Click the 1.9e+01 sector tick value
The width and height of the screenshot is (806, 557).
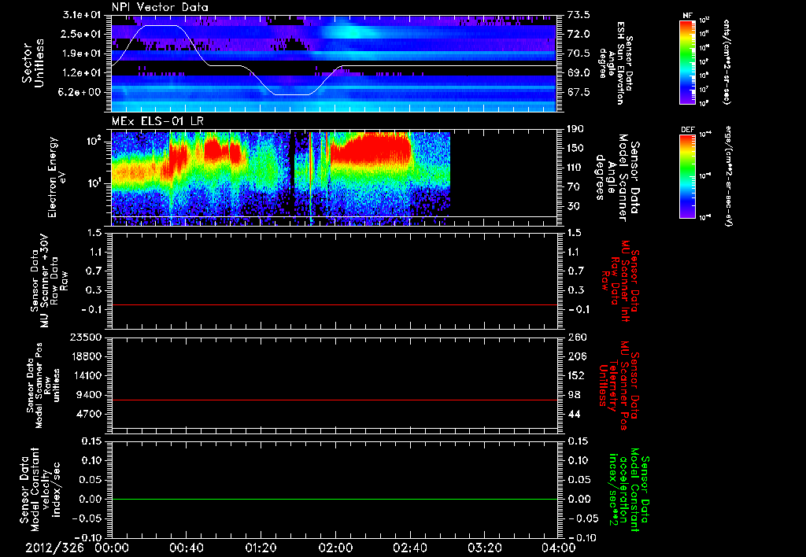point(82,53)
